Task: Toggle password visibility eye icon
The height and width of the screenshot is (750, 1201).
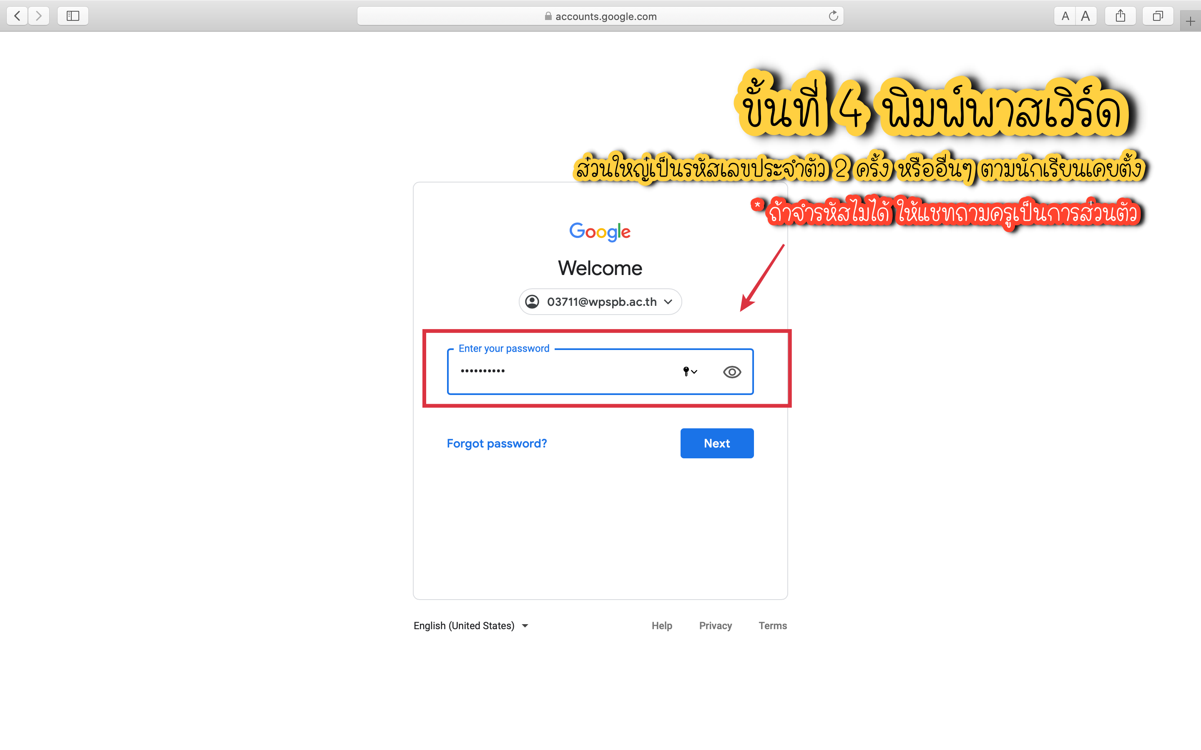Action: pyautogui.click(x=732, y=372)
